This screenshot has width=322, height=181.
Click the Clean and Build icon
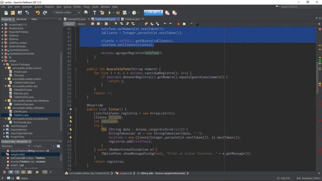tap(102, 13)
